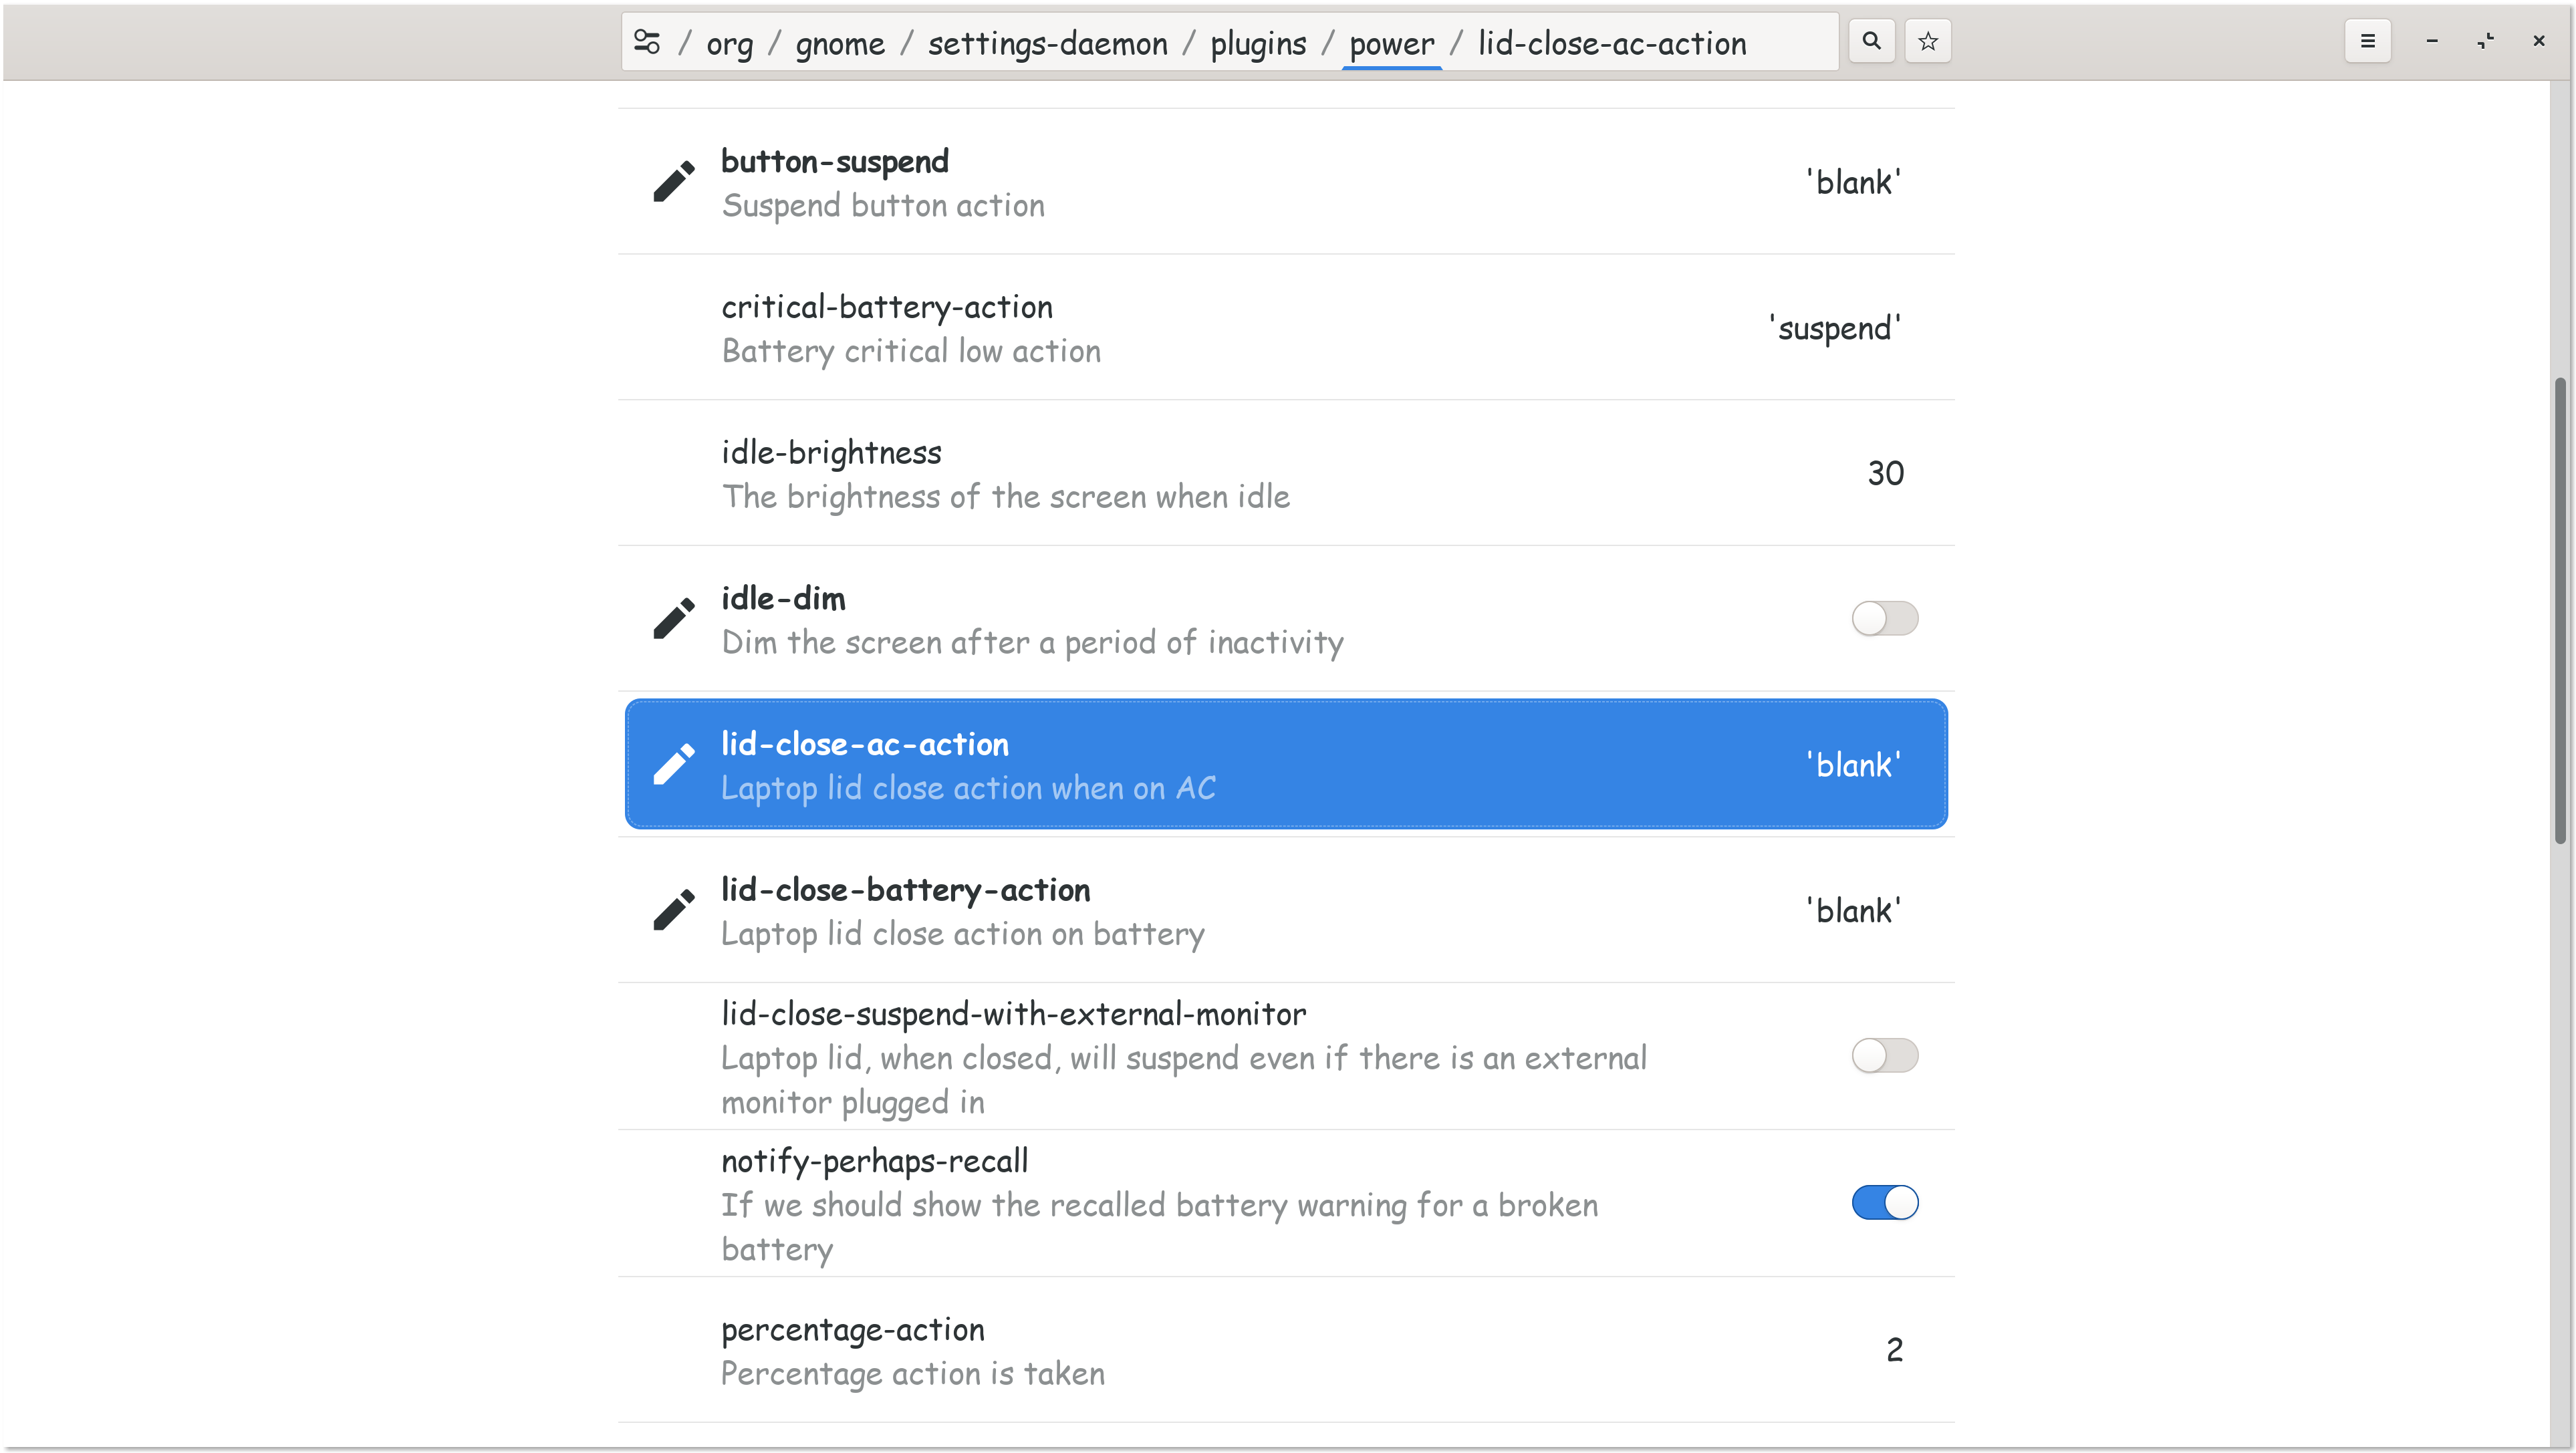Screen dimensions: 2576x1453
Task: Jump to the gnome path segment
Action: pyautogui.click(x=840, y=44)
